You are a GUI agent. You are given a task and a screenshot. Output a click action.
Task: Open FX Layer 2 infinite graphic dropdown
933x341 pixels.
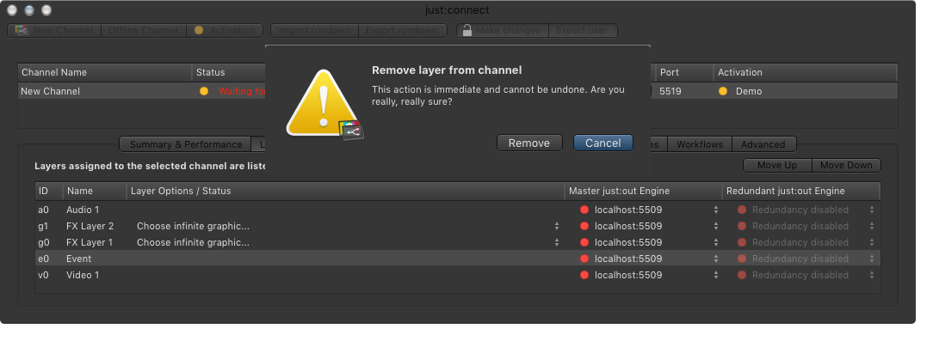tap(557, 226)
